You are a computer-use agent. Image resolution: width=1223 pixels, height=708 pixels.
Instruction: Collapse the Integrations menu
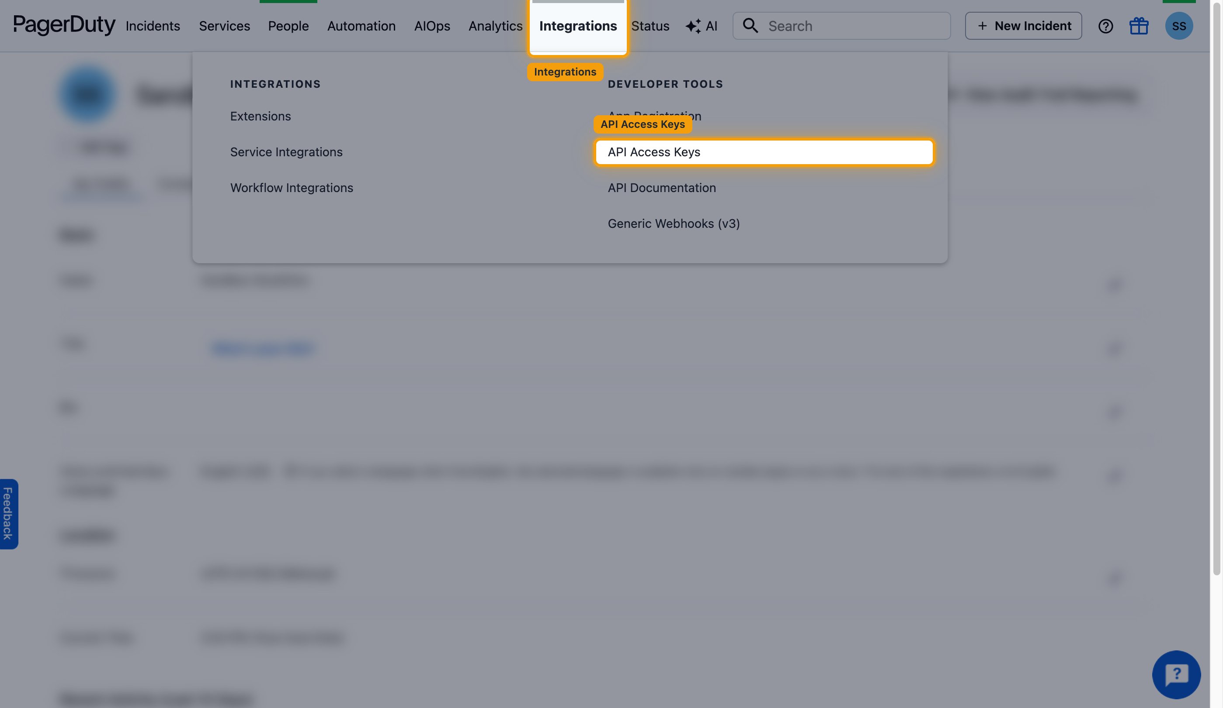[x=578, y=26]
